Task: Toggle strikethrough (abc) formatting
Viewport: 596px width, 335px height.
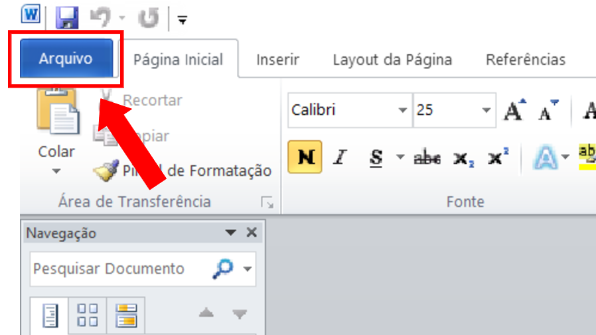Action: pyautogui.click(x=427, y=158)
